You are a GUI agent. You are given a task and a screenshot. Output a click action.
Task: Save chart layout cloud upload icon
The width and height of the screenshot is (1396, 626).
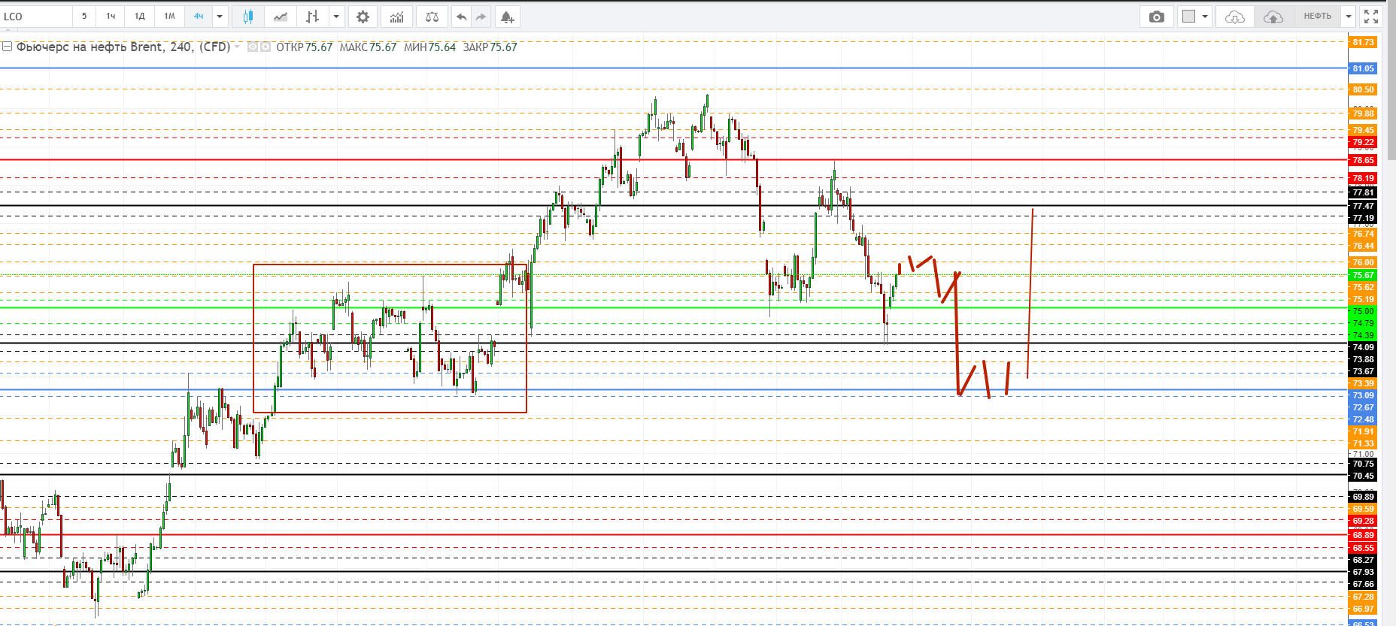tap(1273, 17)
